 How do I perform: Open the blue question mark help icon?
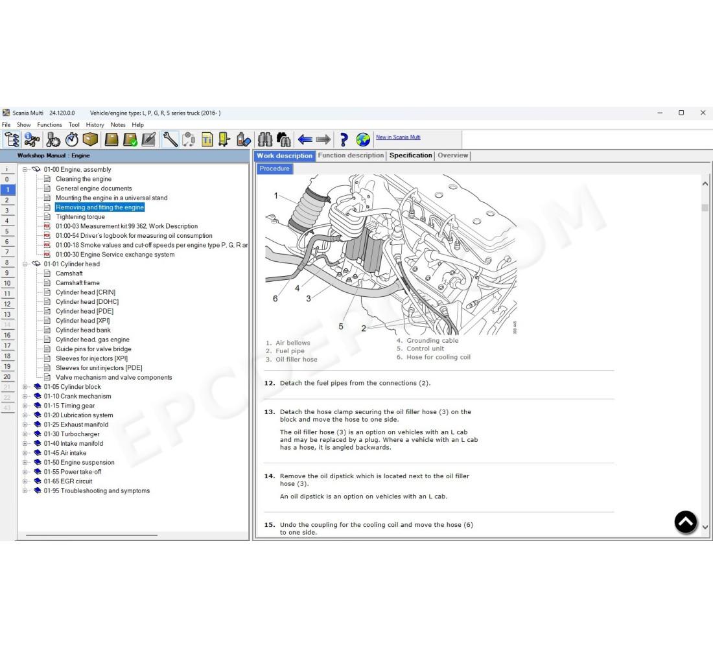click(344, 139)
